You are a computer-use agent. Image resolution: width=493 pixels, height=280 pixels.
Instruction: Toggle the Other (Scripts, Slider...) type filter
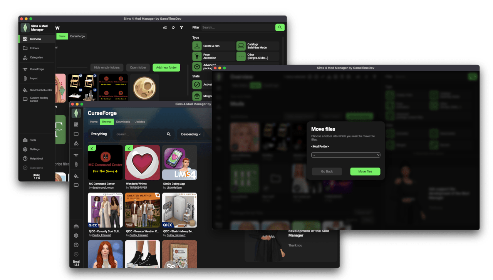coord(258,56)
